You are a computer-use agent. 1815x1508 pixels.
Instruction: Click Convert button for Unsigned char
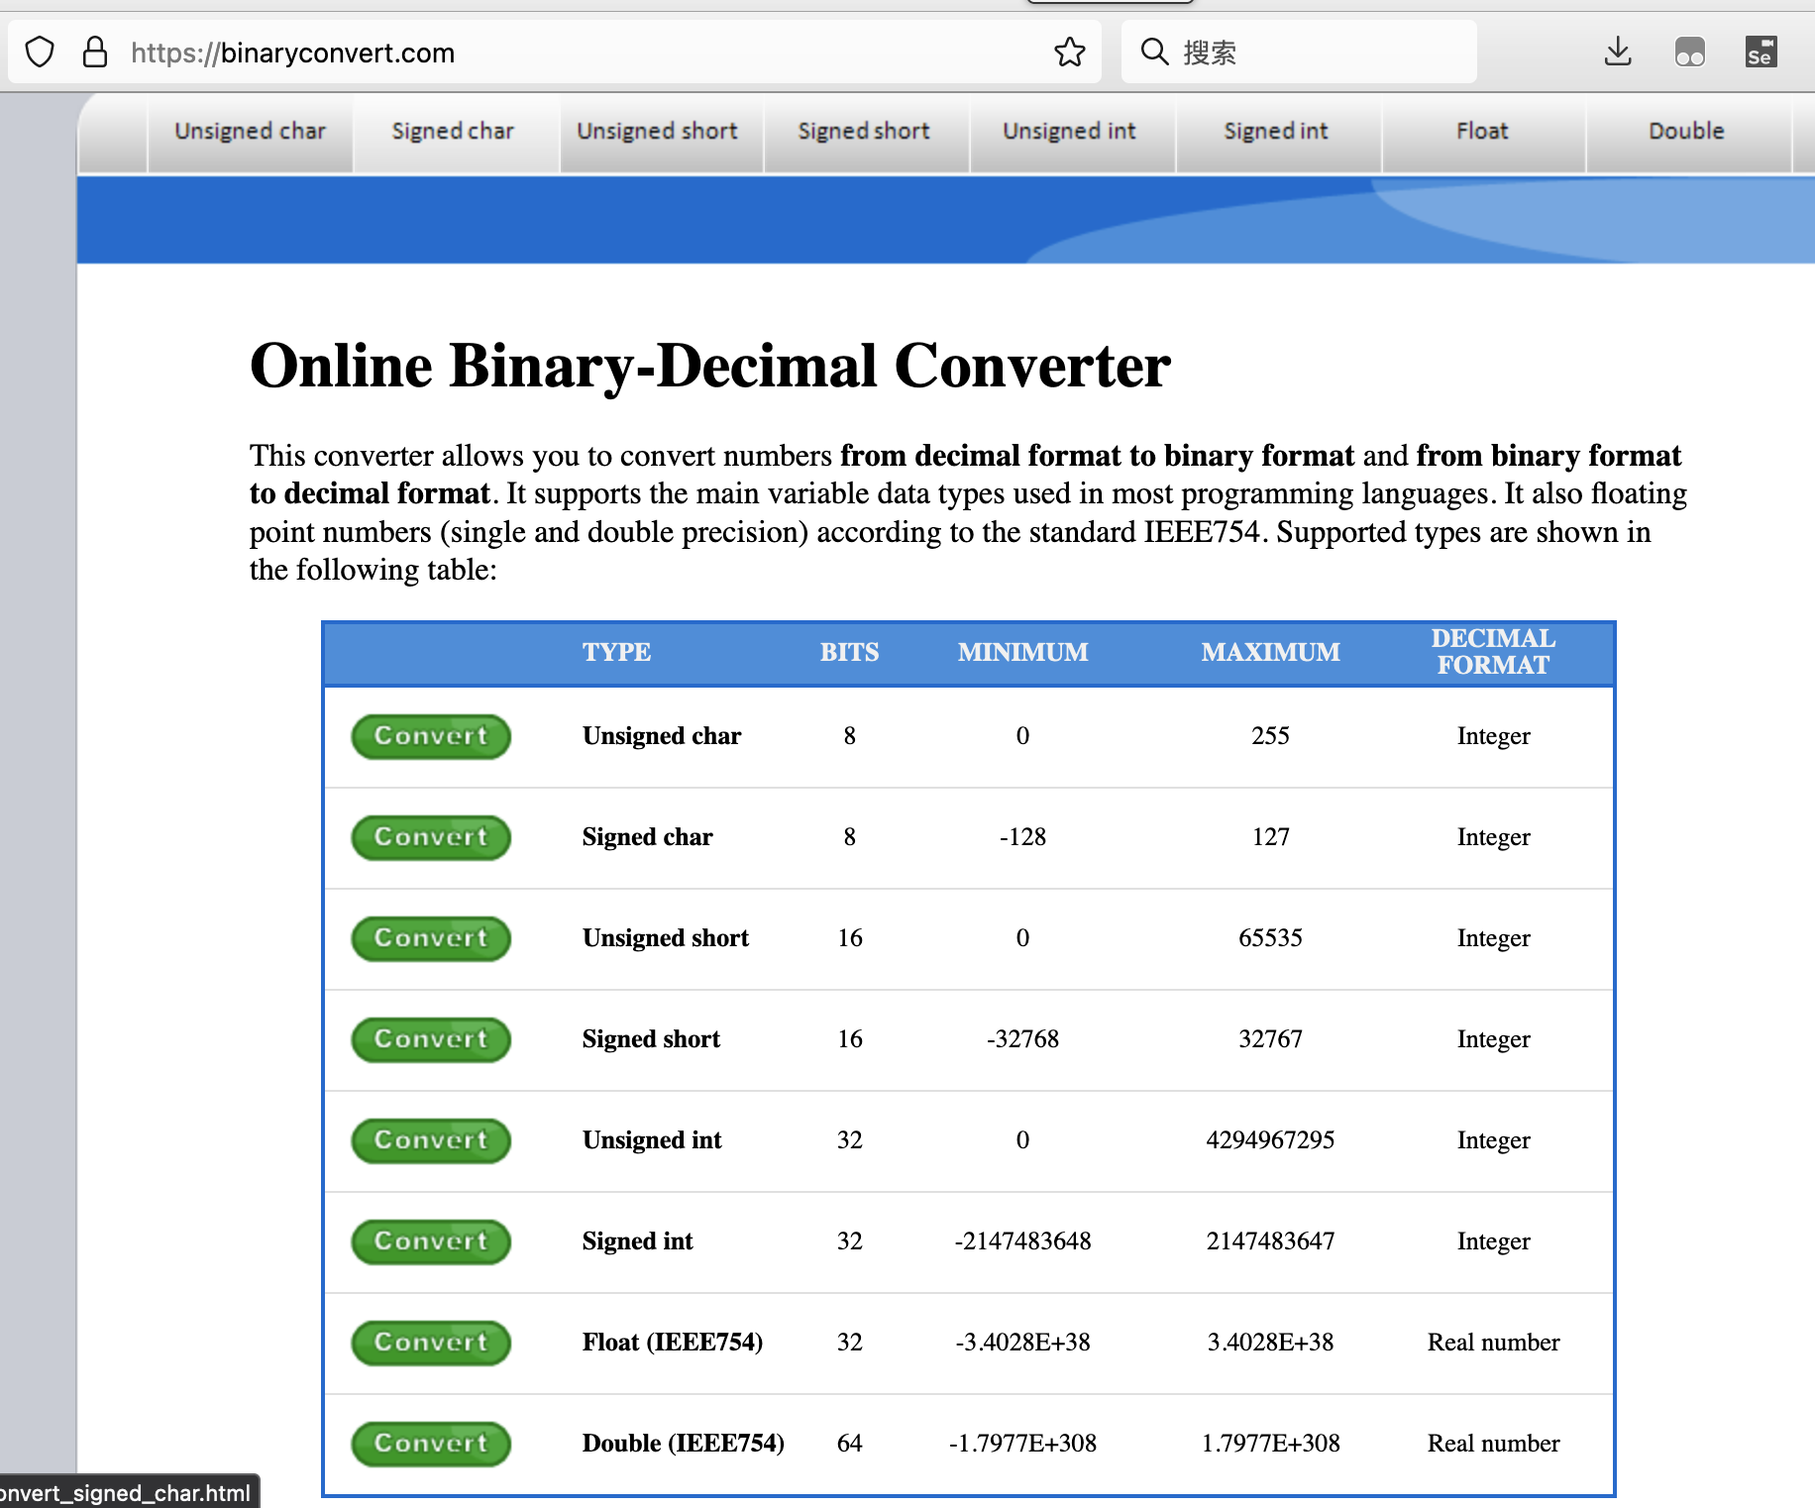(431, 736)
